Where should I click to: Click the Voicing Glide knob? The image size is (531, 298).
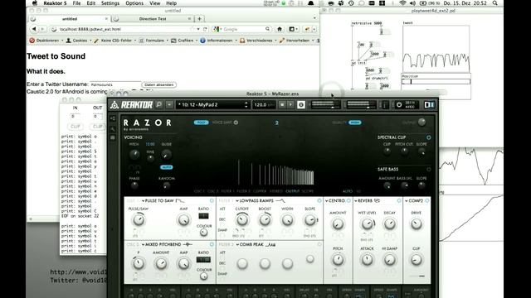click(166, 155)
